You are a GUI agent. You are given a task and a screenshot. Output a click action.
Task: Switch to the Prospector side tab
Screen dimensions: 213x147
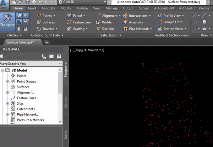coord(66,69)
